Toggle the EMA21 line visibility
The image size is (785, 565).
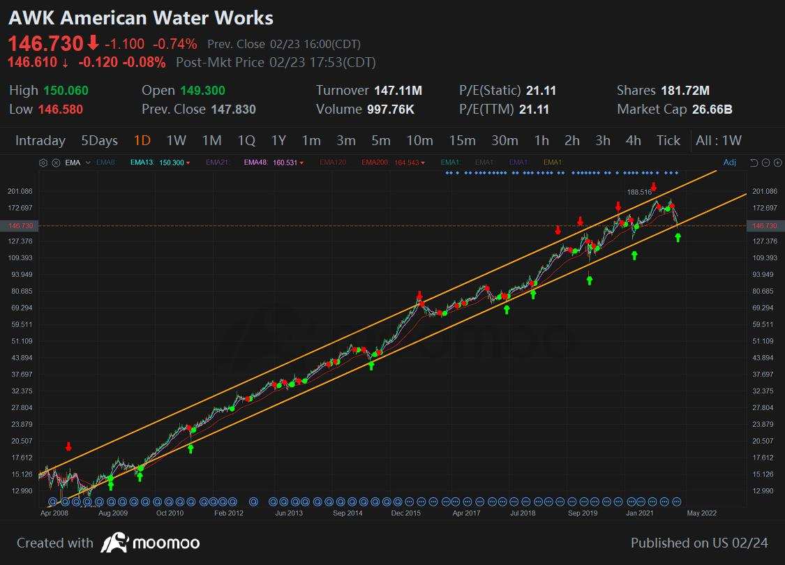(217, 163)
